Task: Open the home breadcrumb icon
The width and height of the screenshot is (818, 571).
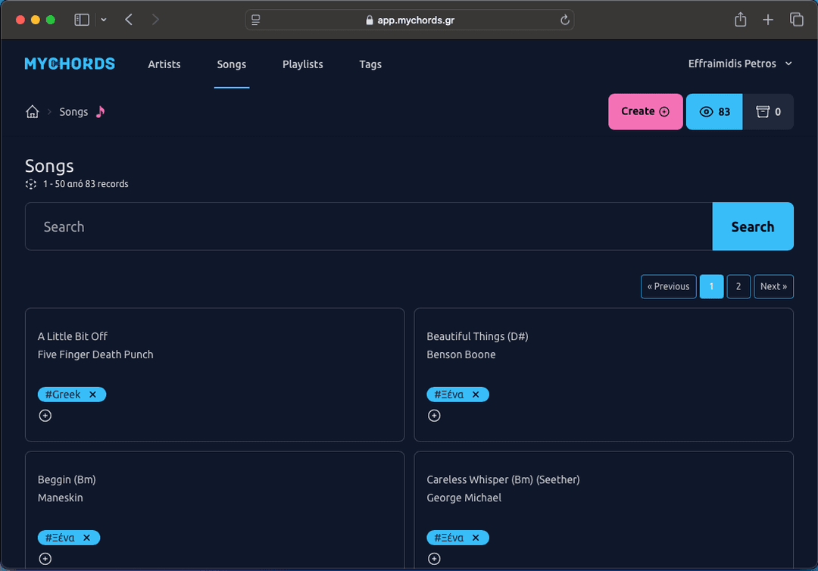Action: [x=32, y=111]
